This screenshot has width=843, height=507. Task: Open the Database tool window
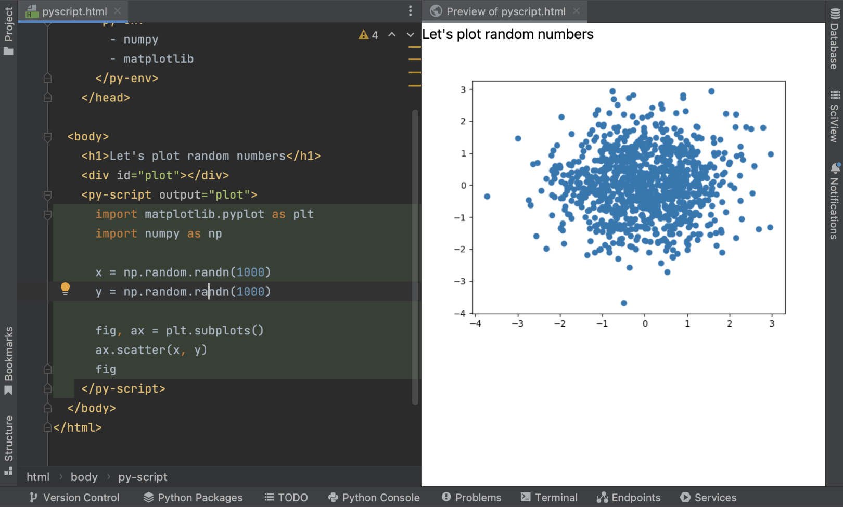click(x=835, y=40)
